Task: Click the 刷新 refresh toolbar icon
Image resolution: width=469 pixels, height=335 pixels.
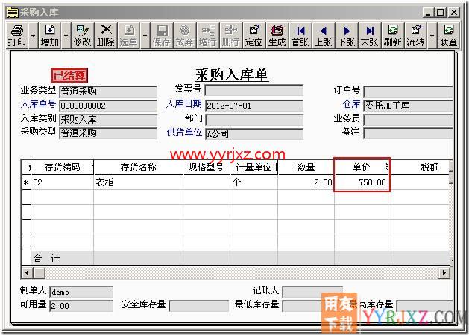Action: 393,36
